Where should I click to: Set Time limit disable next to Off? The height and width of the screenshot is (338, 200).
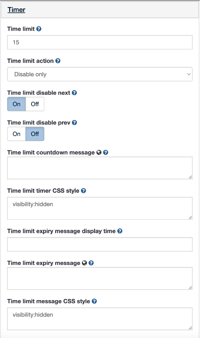35,104
